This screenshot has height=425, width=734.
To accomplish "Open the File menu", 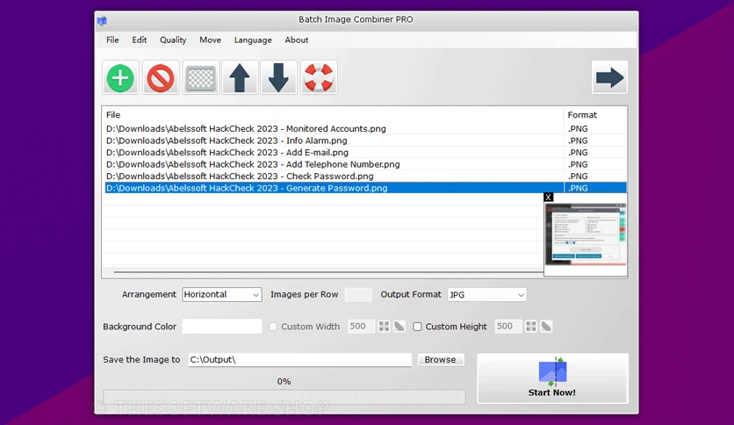I will click(112, 40).
